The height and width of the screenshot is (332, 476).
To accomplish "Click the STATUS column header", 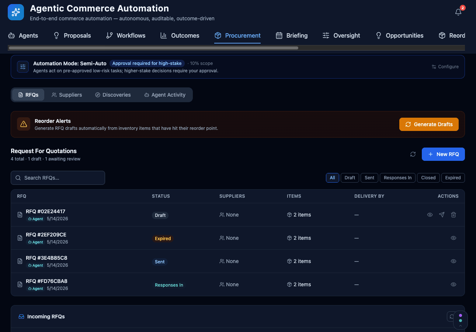I will (x=161, y=196).
